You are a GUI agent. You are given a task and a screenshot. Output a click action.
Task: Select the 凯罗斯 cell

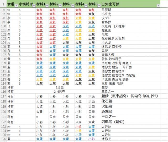tap(130, 10)
